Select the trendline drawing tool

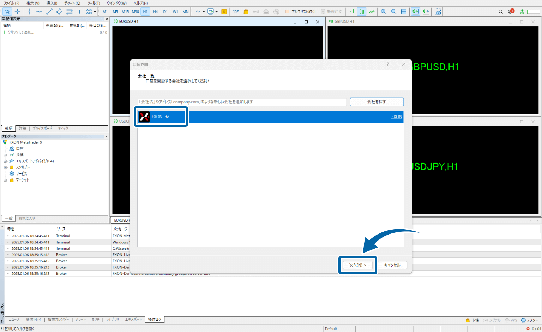coord(49,12)
